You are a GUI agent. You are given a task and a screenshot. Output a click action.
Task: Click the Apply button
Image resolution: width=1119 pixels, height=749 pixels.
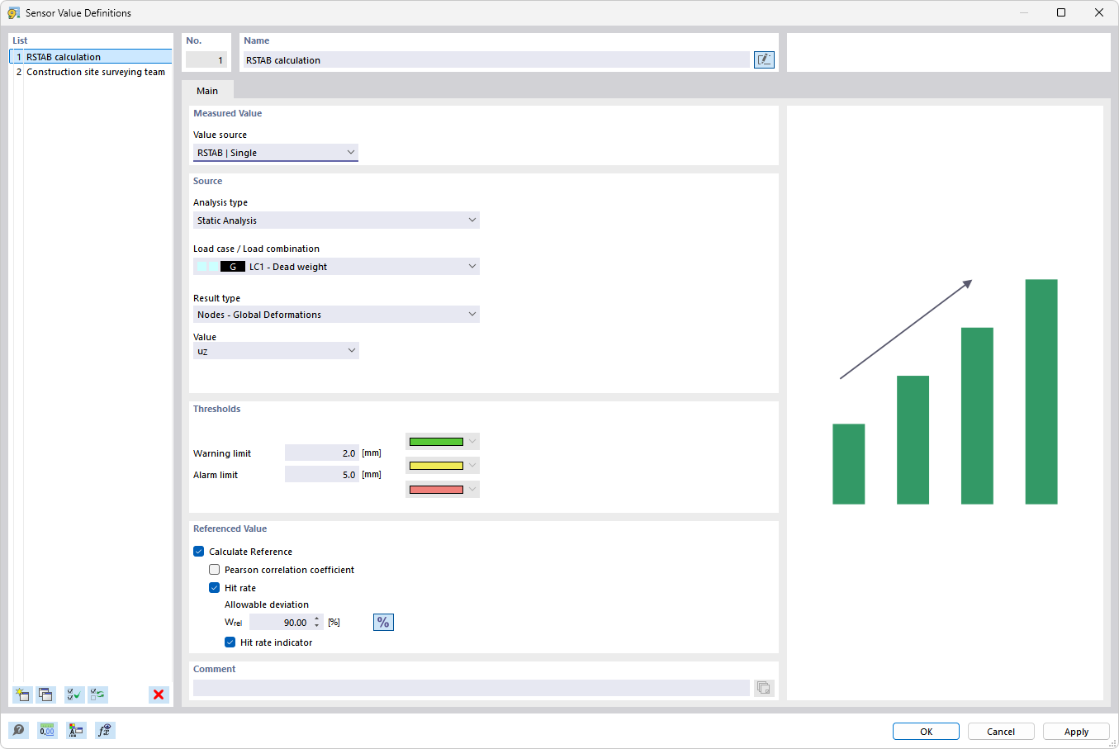click(x=1076, y=732)
